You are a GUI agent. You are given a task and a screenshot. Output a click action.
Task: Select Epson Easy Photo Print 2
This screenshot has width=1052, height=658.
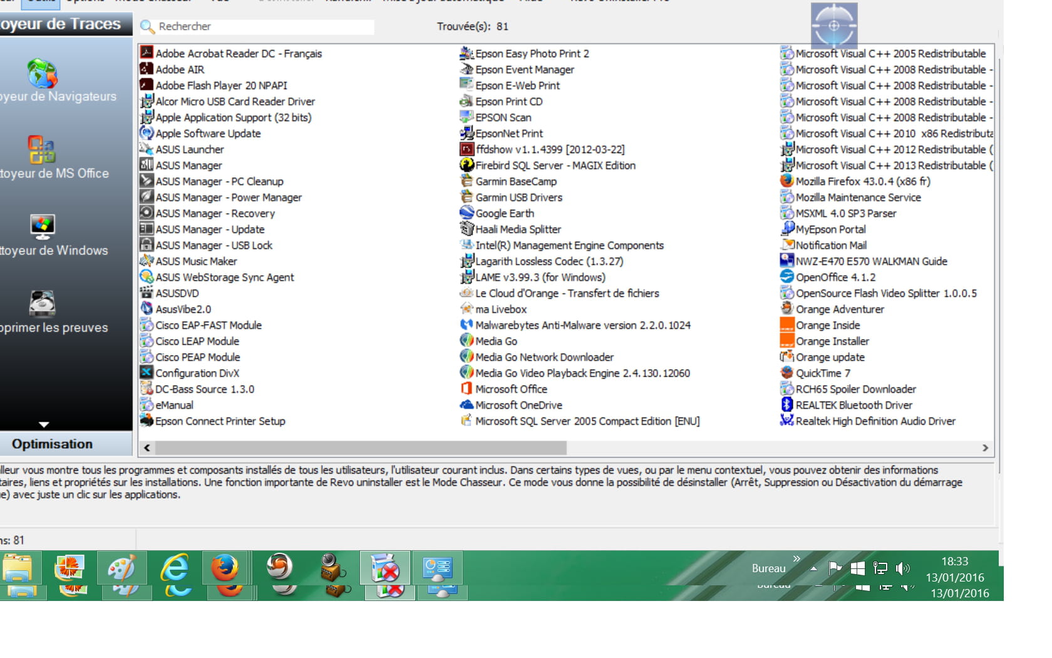532,53
